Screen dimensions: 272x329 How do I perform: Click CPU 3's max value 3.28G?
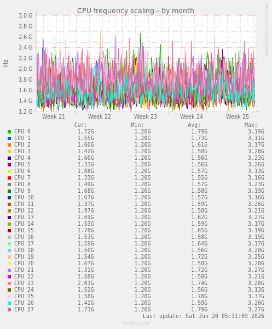click(256, 152)
